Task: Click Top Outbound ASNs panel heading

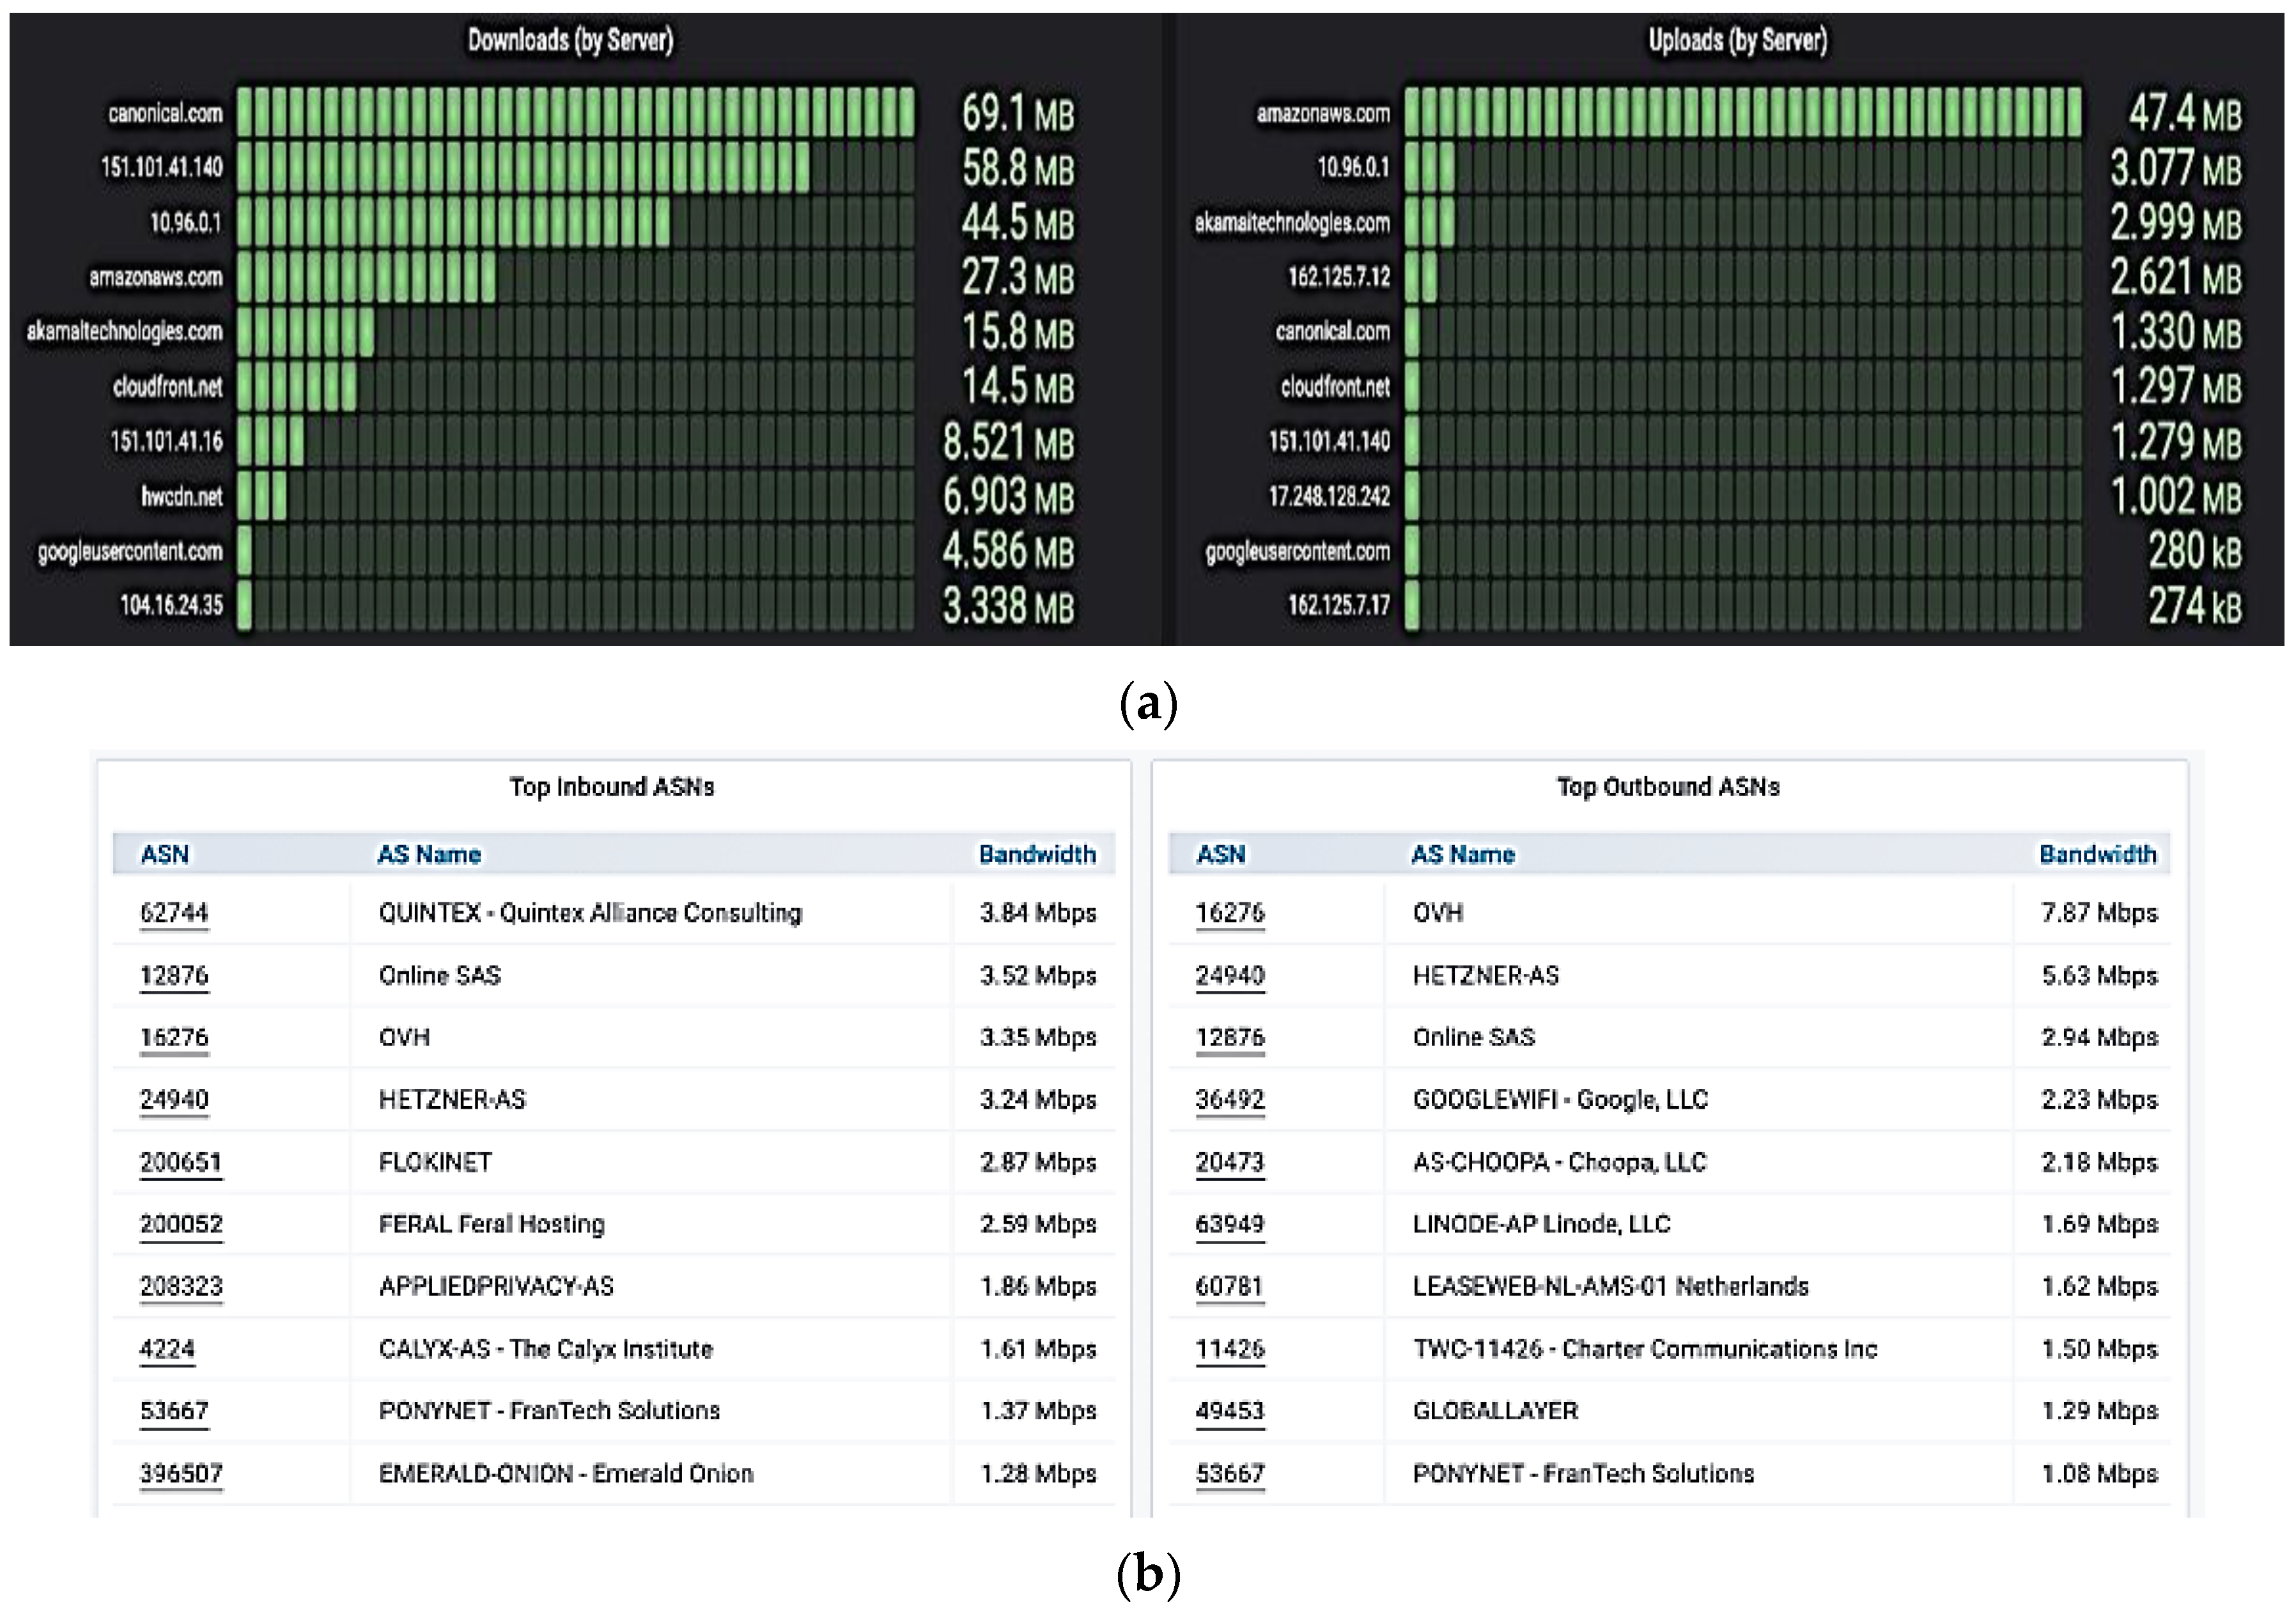Action: point(1668,787)
